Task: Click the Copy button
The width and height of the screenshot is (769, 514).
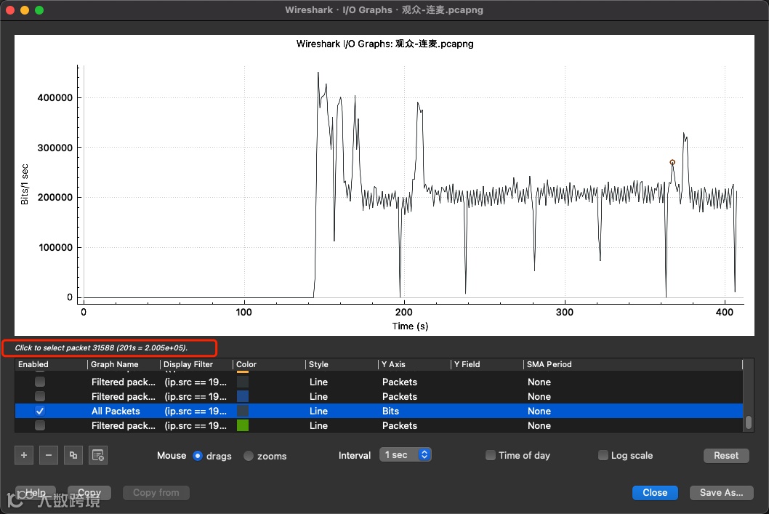Action: [89, 492]
